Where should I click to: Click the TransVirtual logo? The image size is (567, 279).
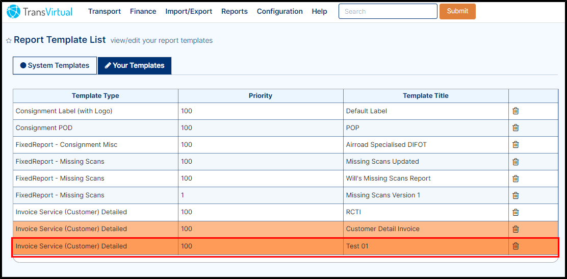pos(40,12)
